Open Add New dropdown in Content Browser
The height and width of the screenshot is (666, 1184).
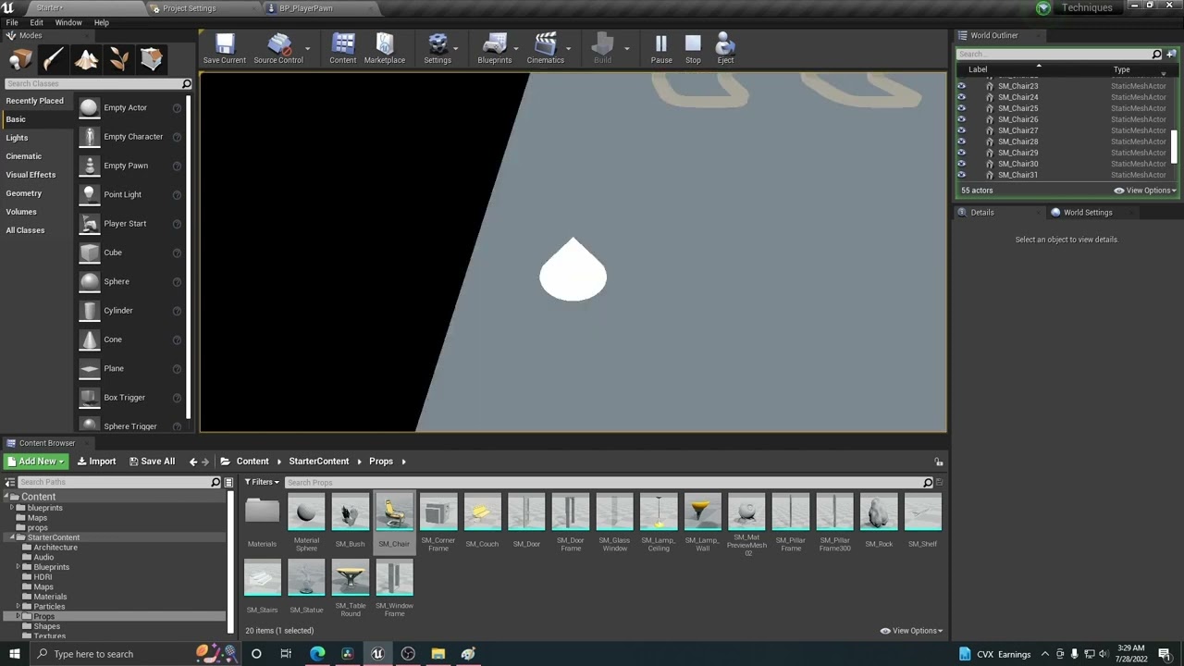35,462
